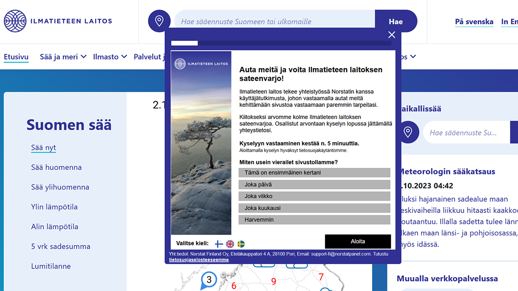Dismiss the survey popup with the X

[x=392, y=34]
